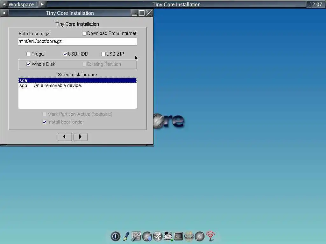Click the Workspace 1 label
The image size is (326, 244).
(23, 4)
